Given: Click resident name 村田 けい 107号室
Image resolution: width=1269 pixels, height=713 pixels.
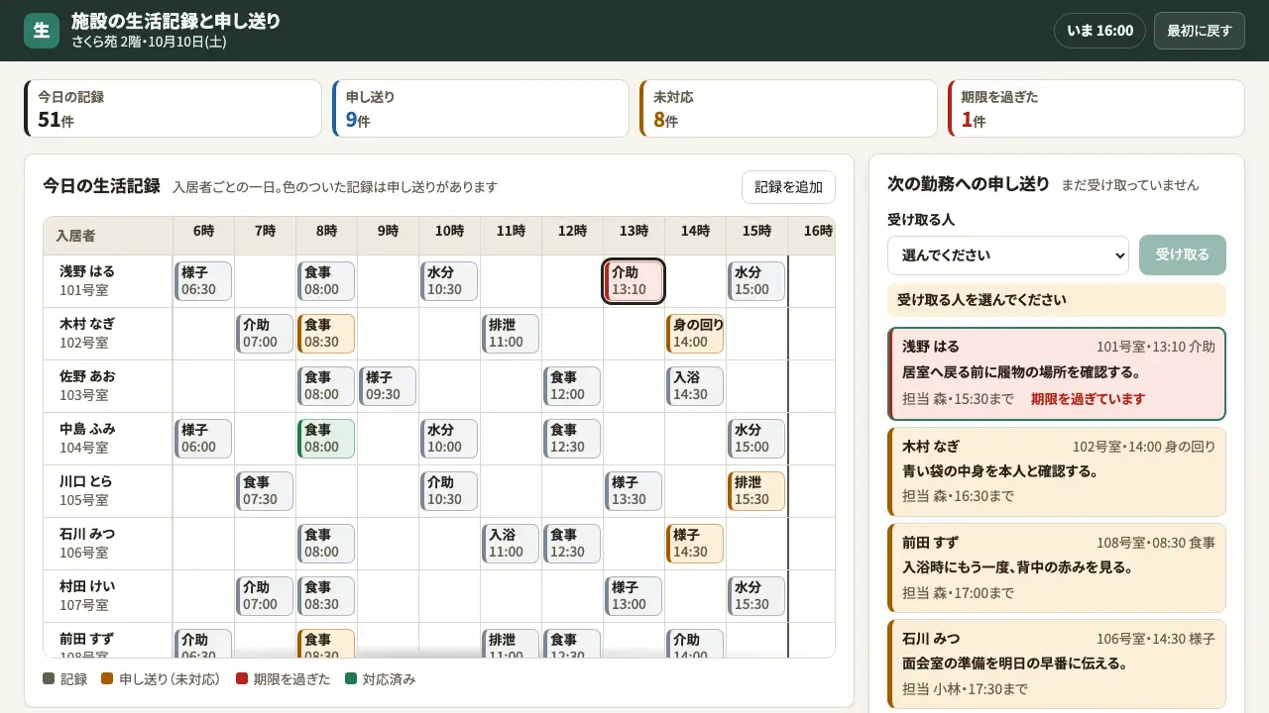Looking at the screenshot, I should [x=108, y=596].
